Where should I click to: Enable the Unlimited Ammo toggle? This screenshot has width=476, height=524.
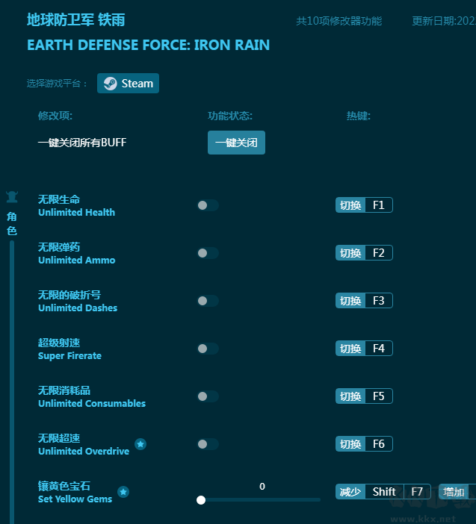208,253
